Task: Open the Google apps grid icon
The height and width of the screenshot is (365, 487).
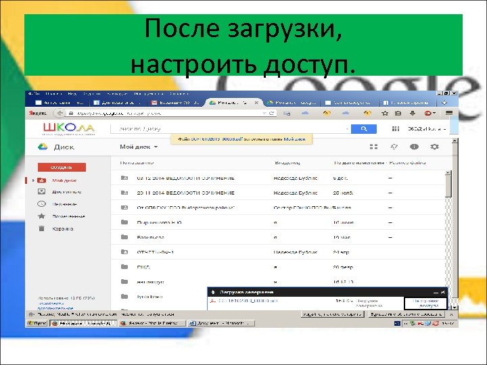Action: [396, 129]
